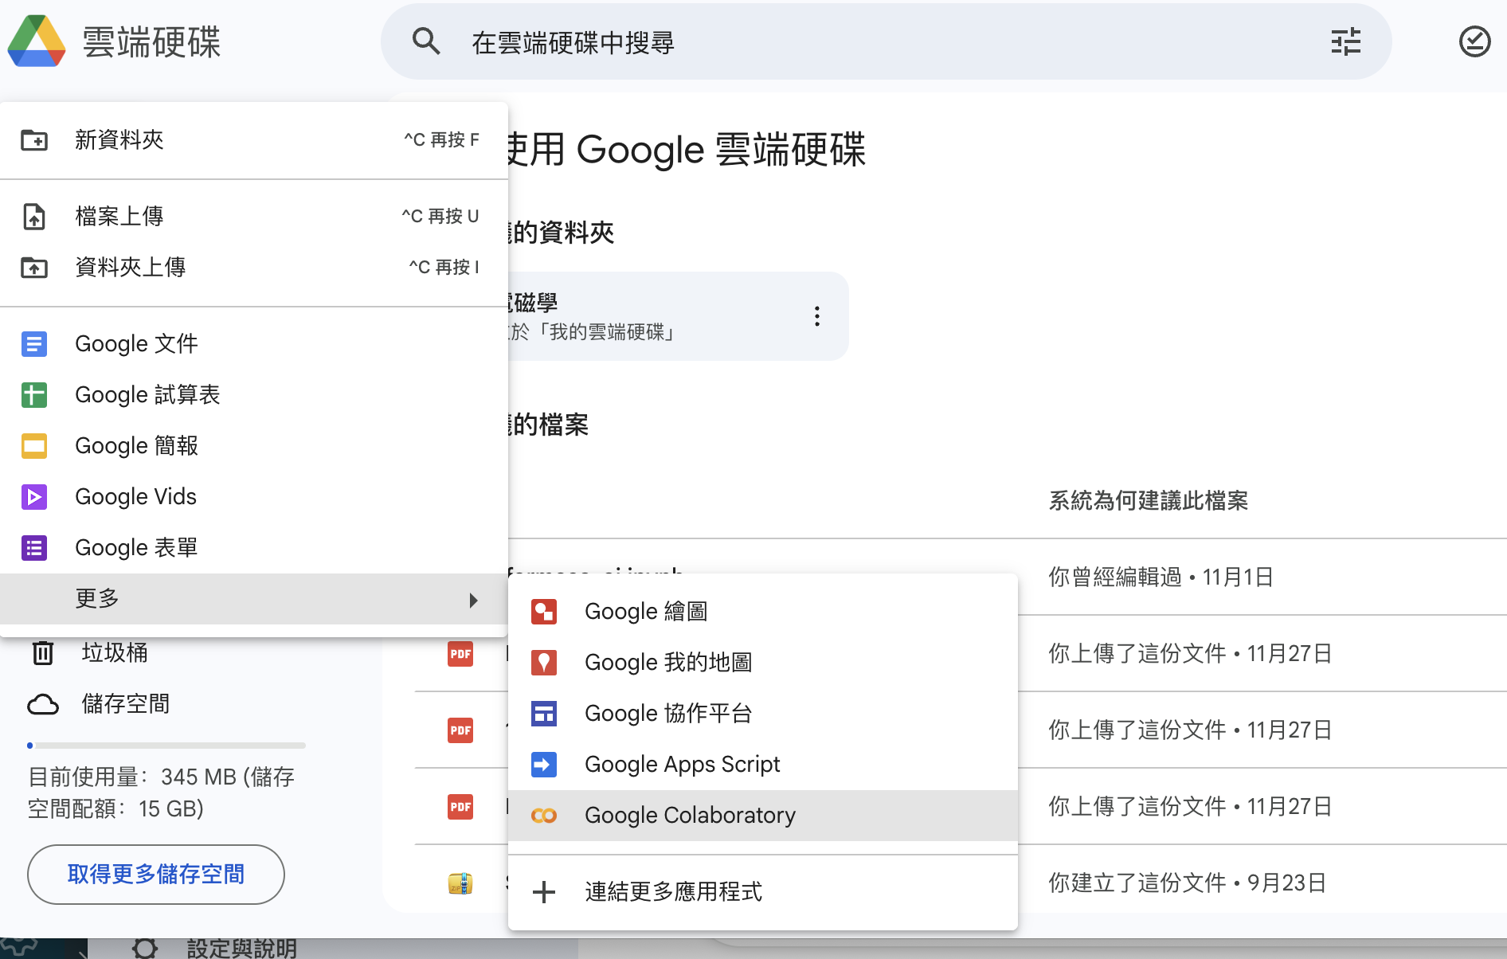
Task: Open the 垃圾桶 sidebar item
Action: pyautogui.click(x=114, y=652)
